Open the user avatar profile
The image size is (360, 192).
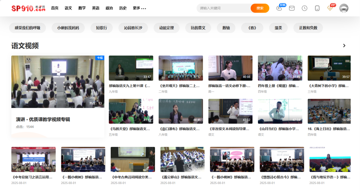tap(344, 8)
